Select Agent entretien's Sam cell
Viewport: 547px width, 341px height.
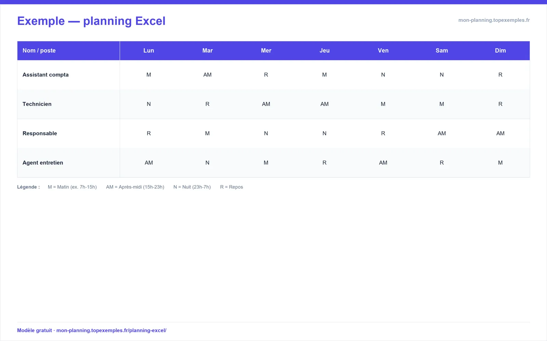point(442,163)
